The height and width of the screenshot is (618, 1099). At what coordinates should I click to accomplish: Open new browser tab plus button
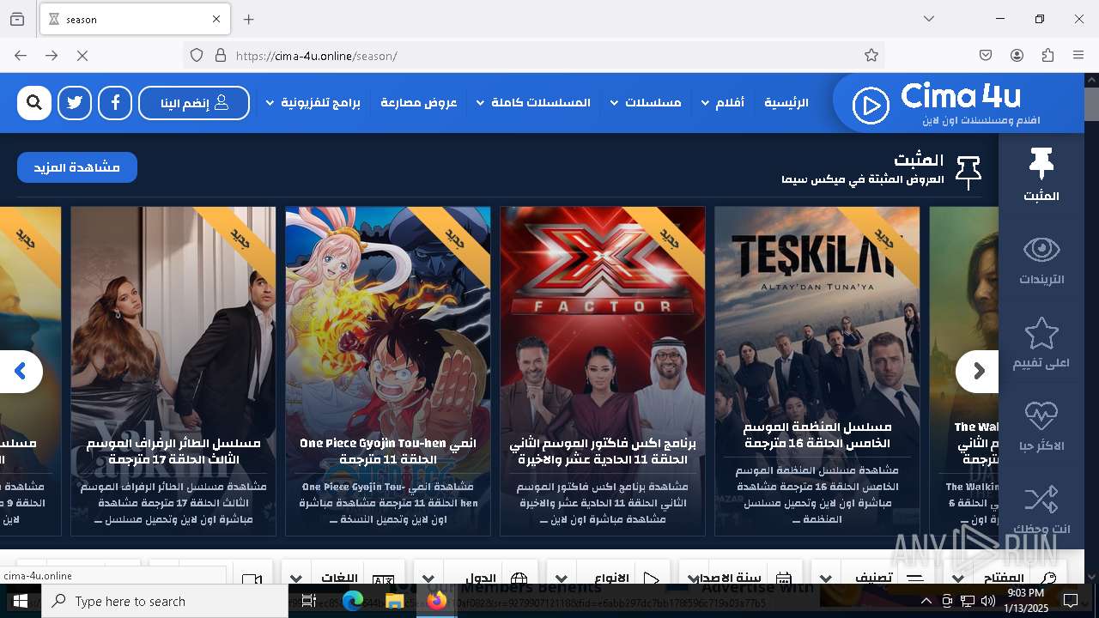[x=249, y=19]
